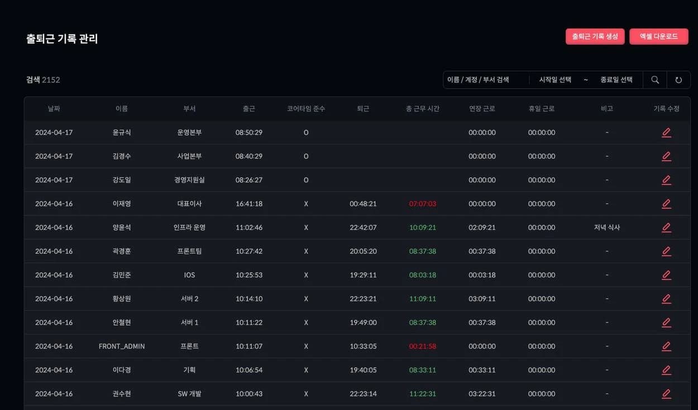Click the 연장 근로 column header
The height and width of the screenshot is (410, 698).
482,109
